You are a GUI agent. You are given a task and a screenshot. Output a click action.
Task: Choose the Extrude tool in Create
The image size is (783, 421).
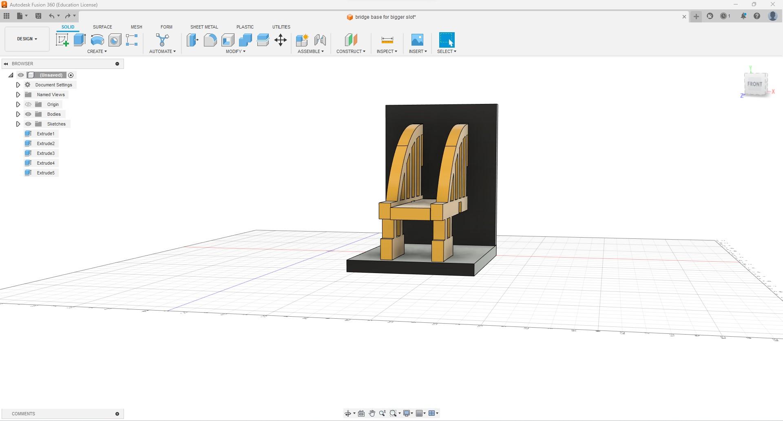80,40
